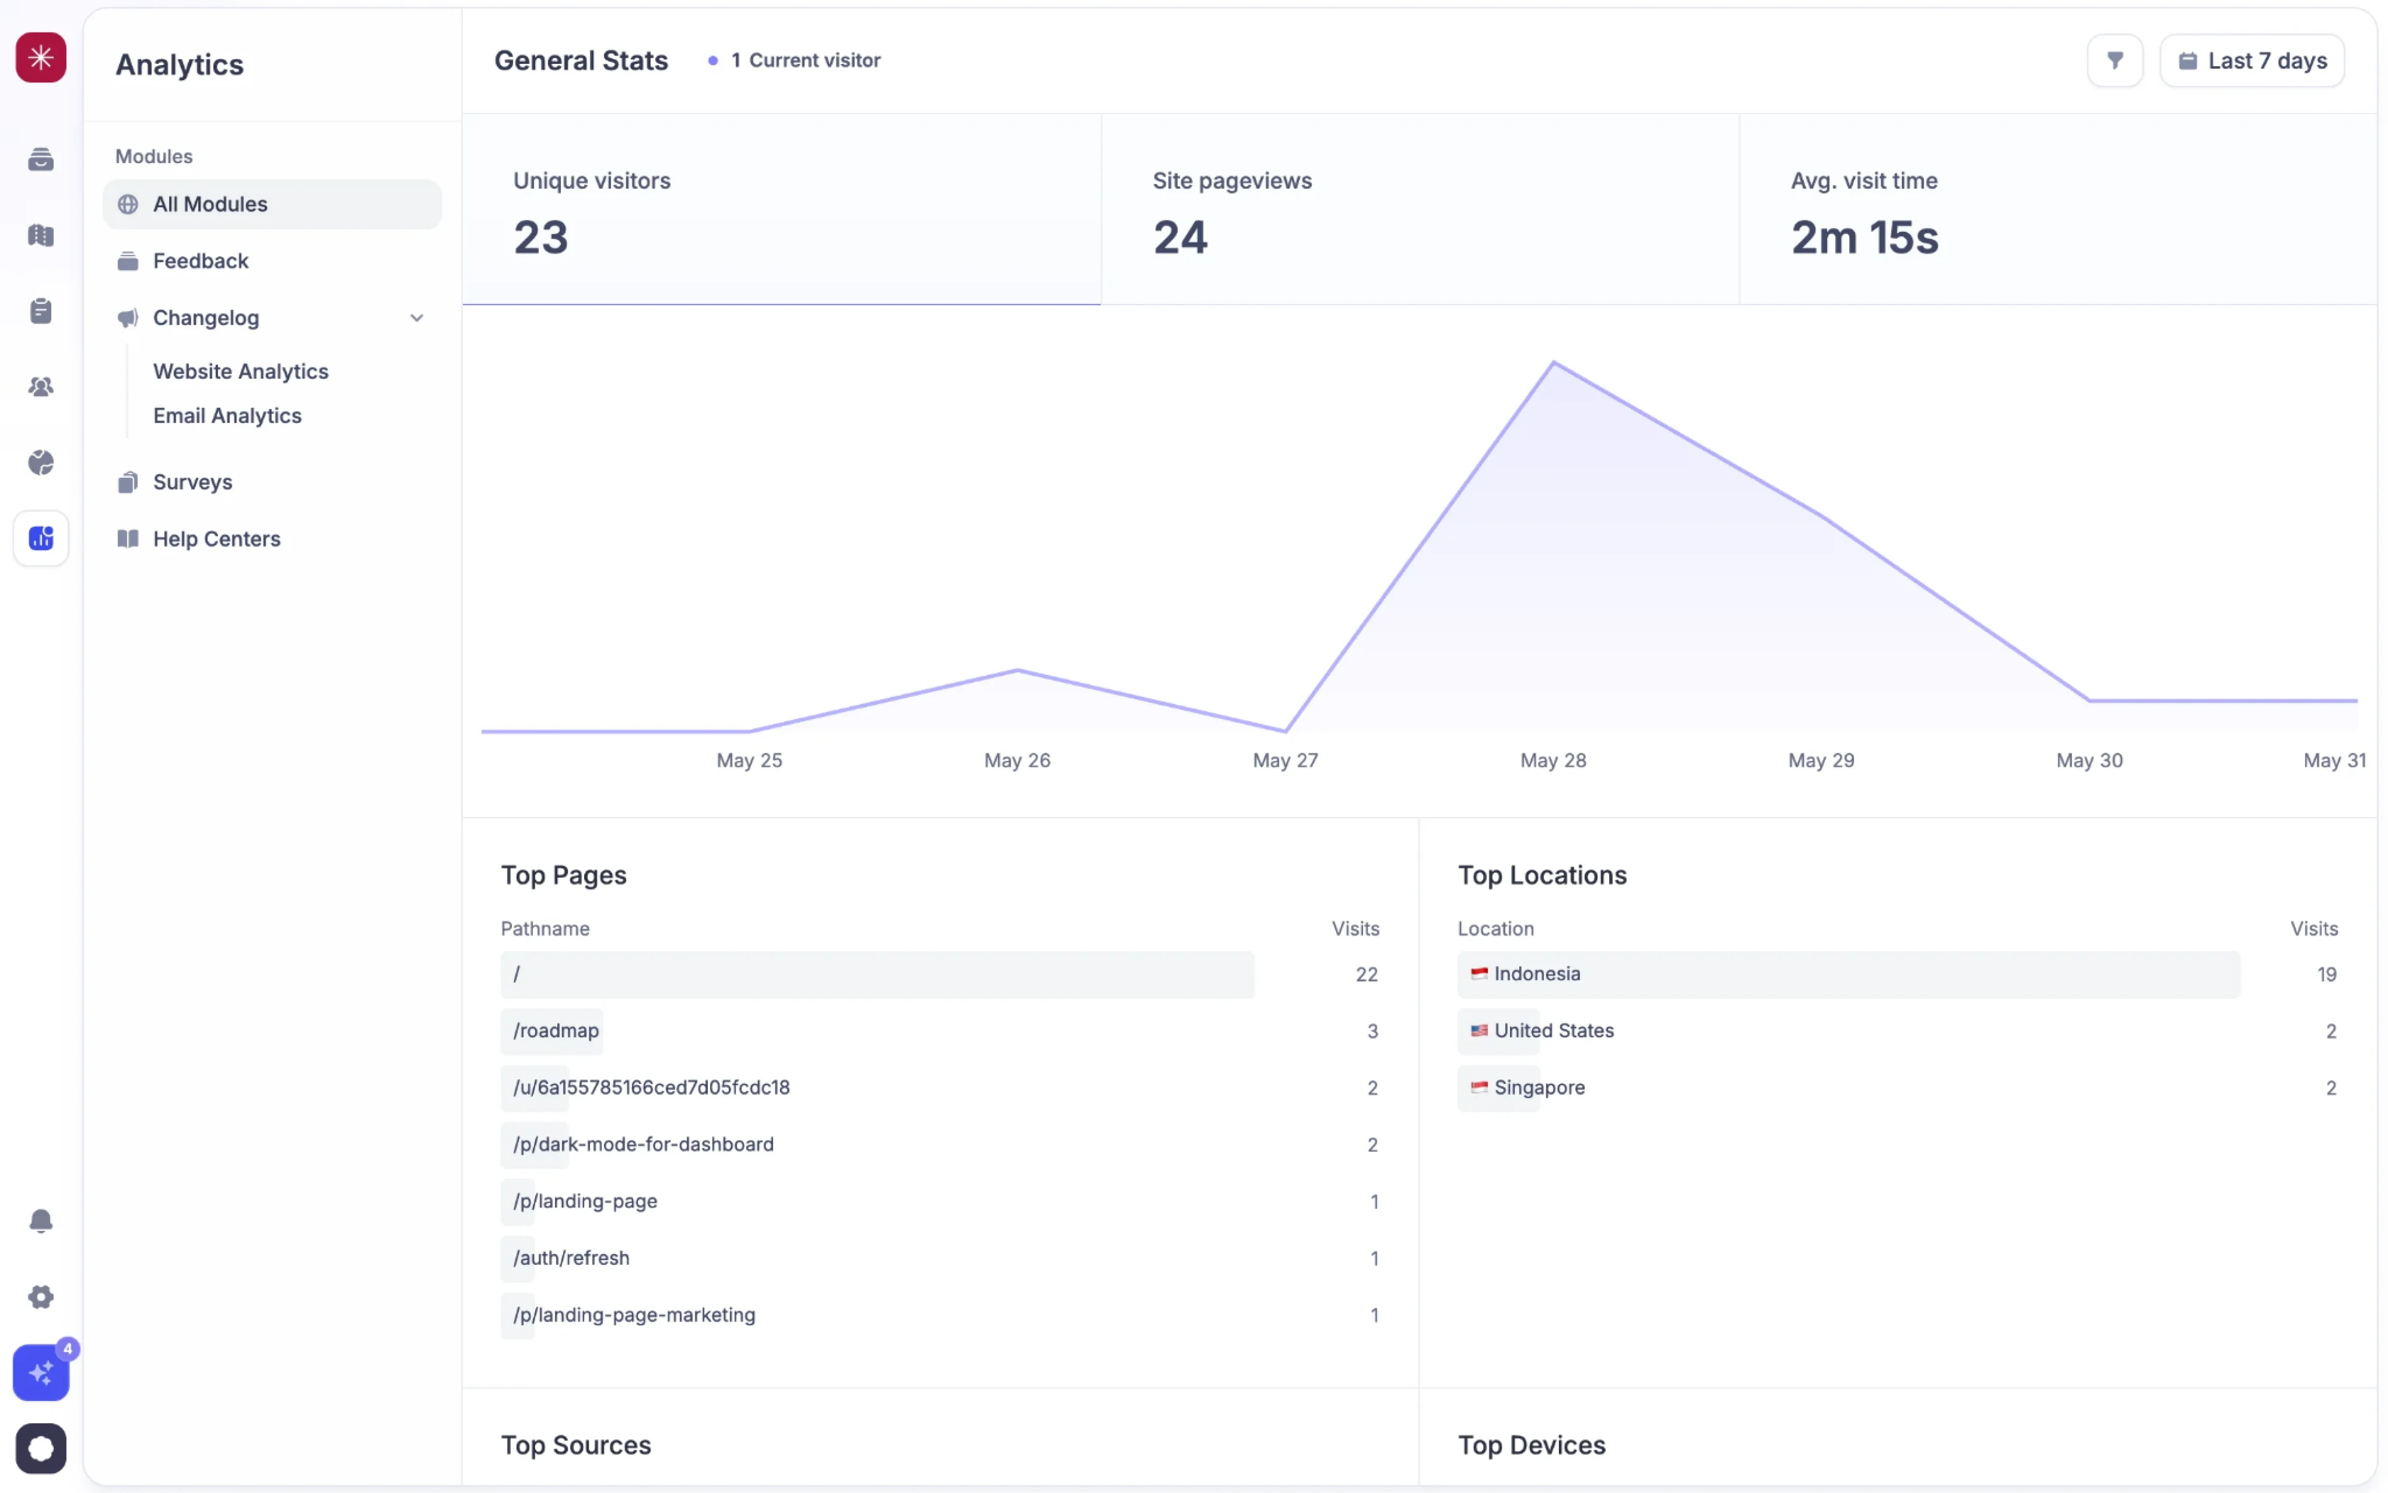Click the black chat bubble icon at the bottom
This screenshot has width=2388, height=1493.
point(41,1449)
